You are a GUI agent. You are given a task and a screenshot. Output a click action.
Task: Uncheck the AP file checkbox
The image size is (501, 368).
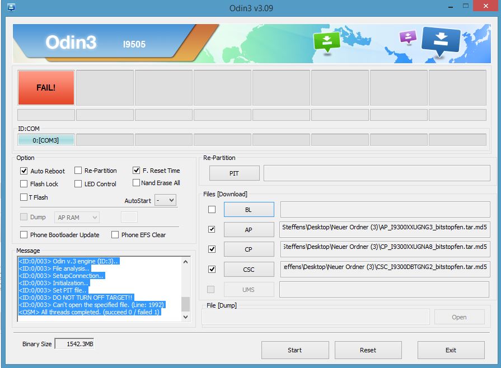click(212, 229)
